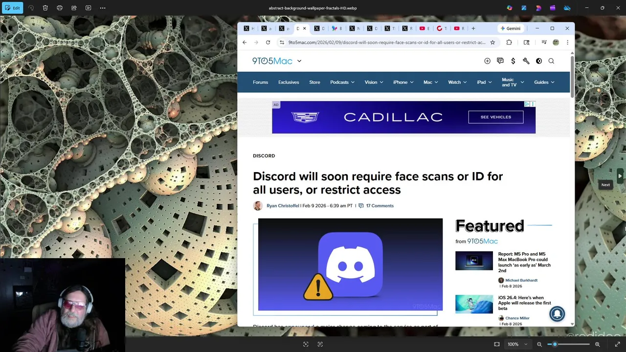Screen dimensions: 626x352
Task: Click the Gemini button in browser
Action: click(511, 28)
